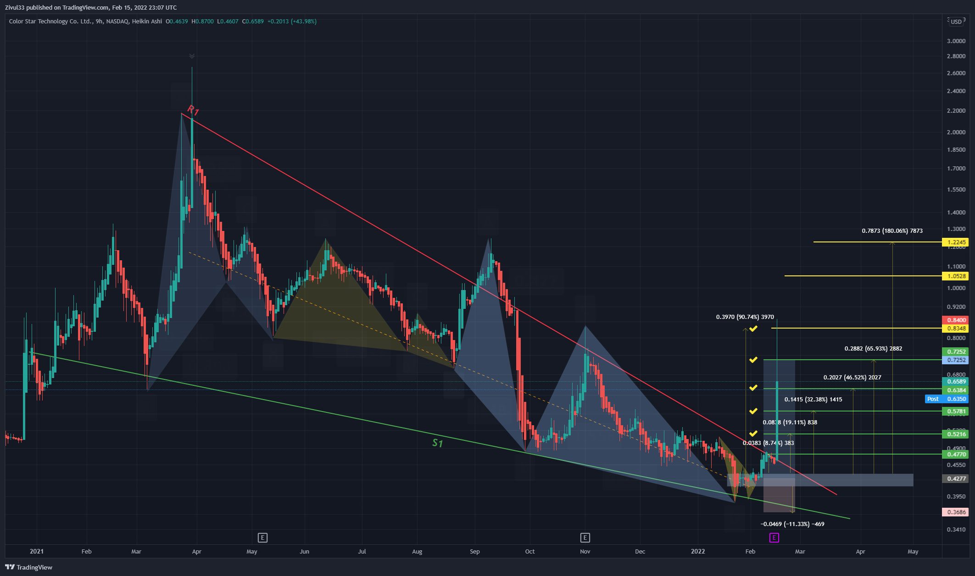The image size is (975, 576).
Task: Select the 0.0383 (8.74%) 383 measurement text
Action: pyautogui.click(x=768, y=443)
